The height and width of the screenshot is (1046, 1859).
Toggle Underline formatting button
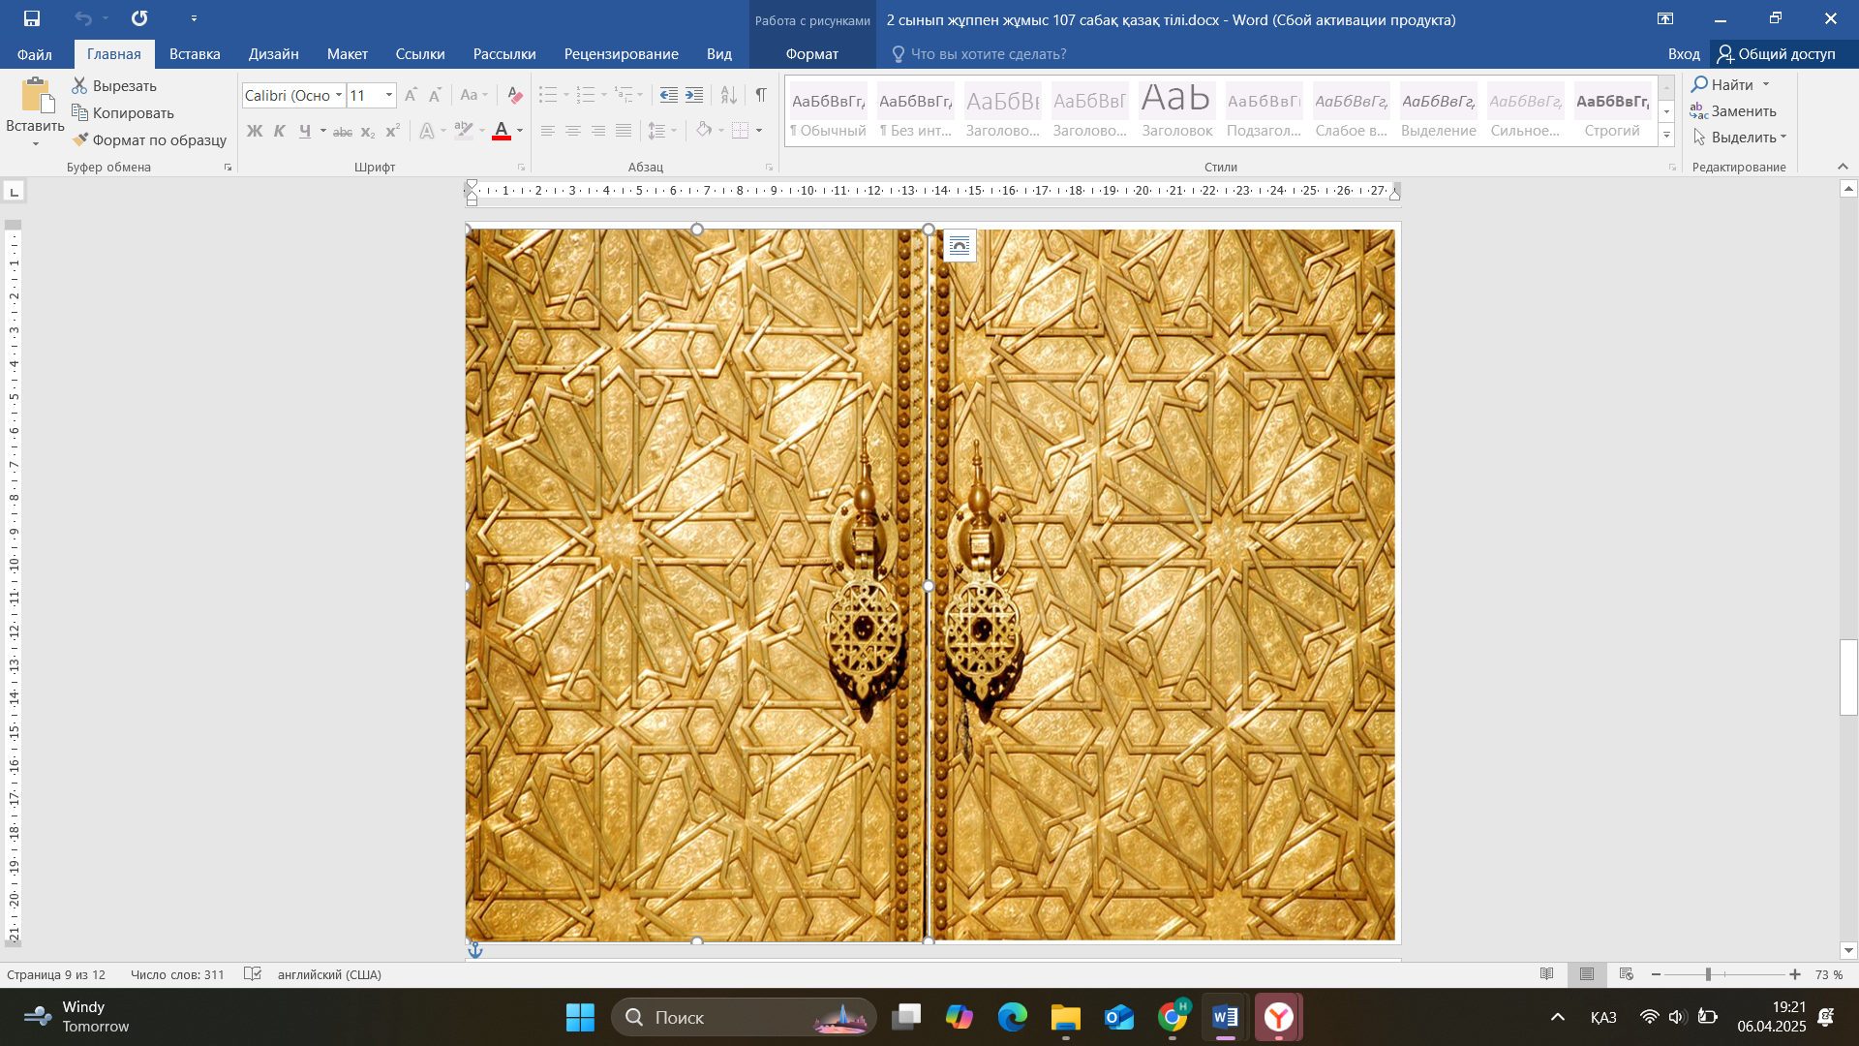(x=305, y=131)
